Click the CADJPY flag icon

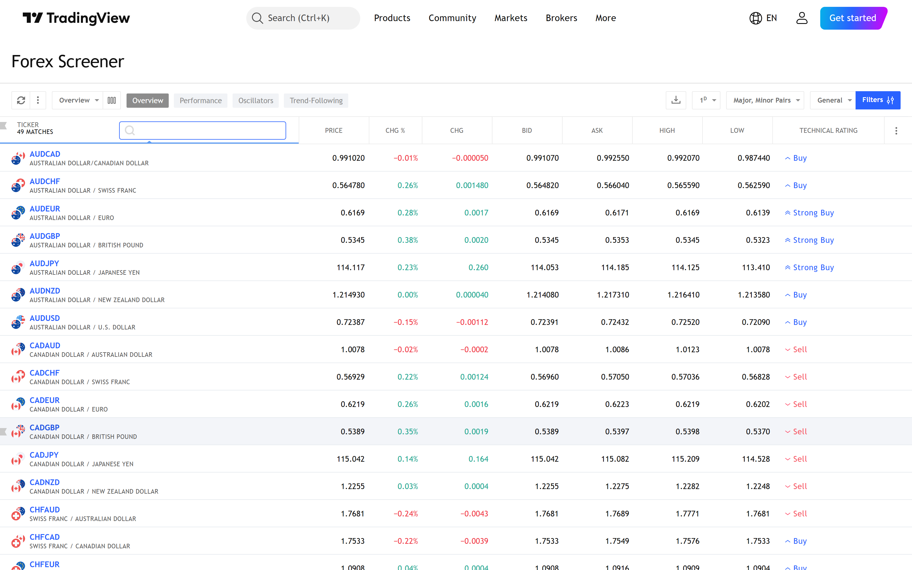pos(18,459)
